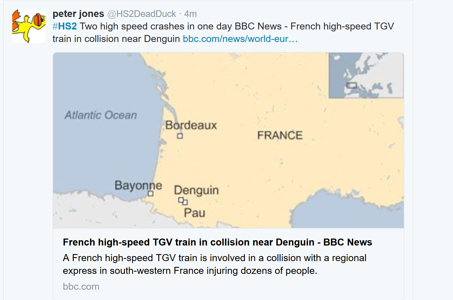Open peter jones profile name
453x300 pixels.
tap(78, 14)
